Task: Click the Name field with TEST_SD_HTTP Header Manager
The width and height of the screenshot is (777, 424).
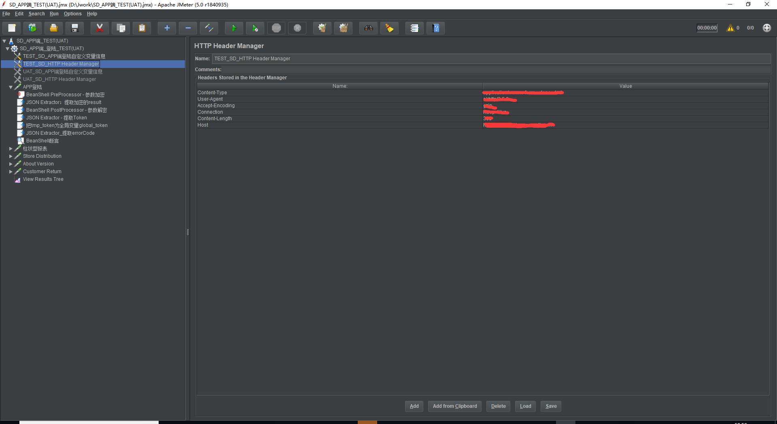Action: pyautogui.click(x=491, y=59)
